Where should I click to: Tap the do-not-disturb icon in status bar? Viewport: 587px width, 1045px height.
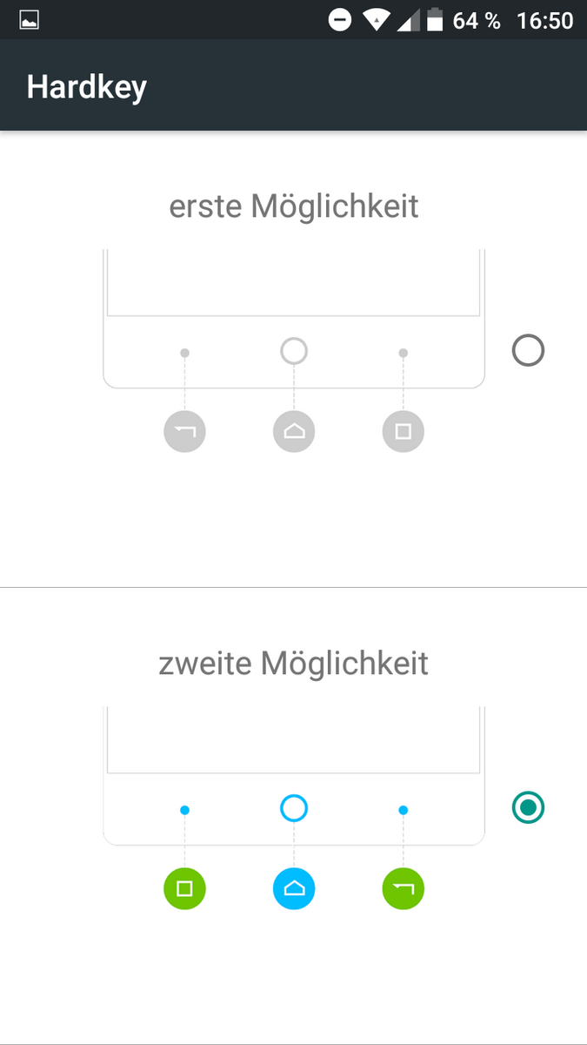340,19
